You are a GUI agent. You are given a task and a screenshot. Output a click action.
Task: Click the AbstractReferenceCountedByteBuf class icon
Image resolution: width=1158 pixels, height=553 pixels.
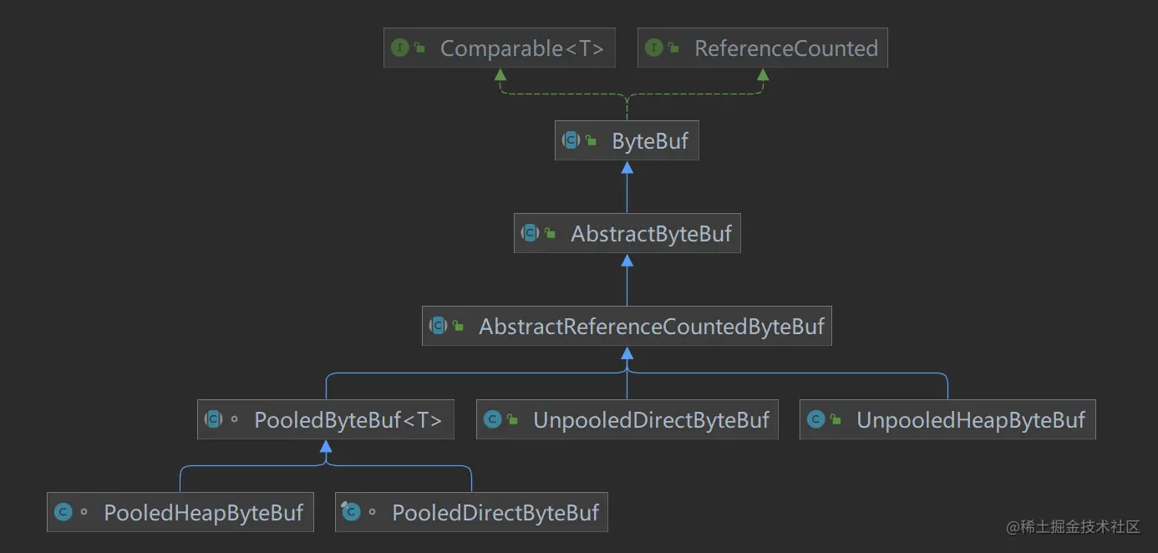tap(439, 327)
